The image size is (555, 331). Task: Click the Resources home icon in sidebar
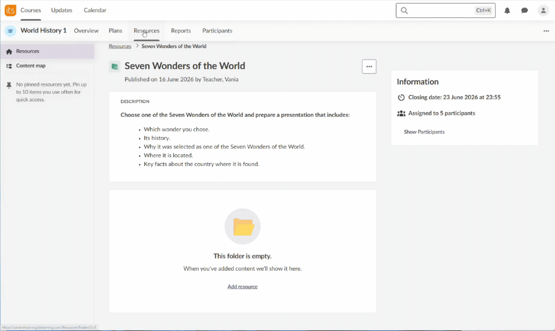click(x=9, y=51)
